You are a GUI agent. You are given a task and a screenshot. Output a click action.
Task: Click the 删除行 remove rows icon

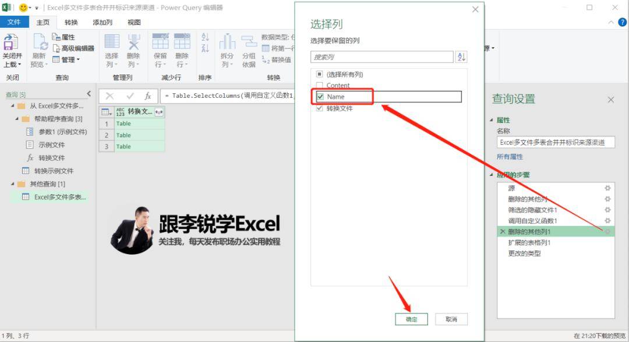tap(182, 41)
